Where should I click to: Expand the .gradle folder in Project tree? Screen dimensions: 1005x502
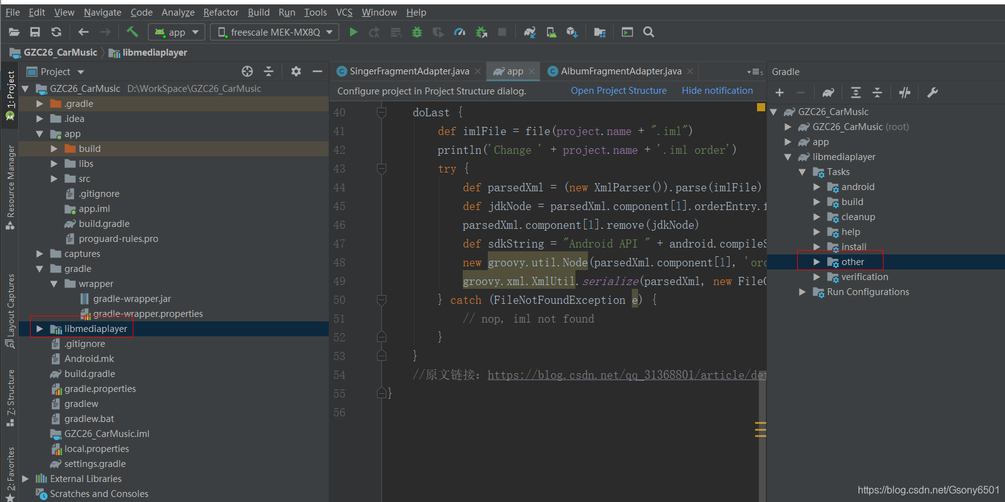(39, 104)
